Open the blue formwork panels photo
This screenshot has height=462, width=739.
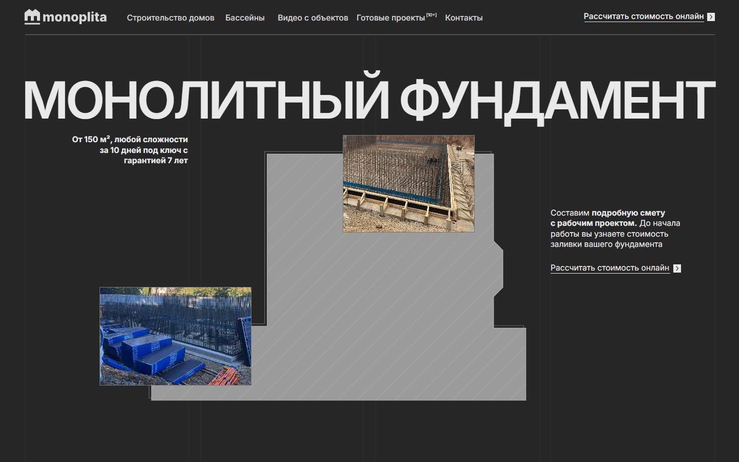coord(176,336)
